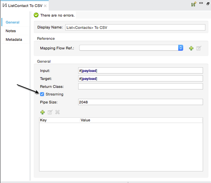Image resolution: width=211 pixels, height=183 pixels.
Task: Click the Display Name text field
Action: (135, 28)
